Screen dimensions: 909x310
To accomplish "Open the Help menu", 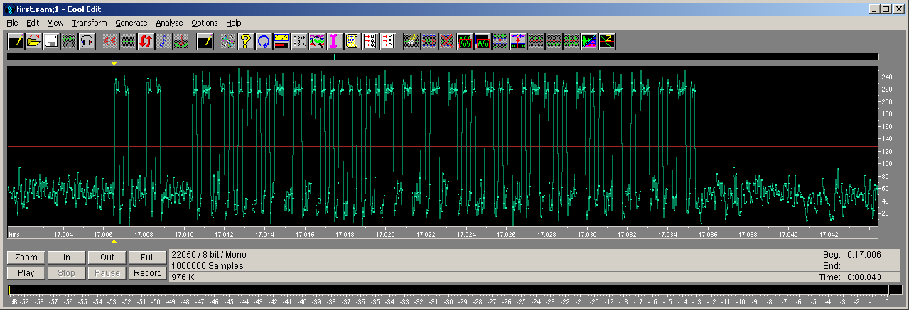I will coord(234,23).
